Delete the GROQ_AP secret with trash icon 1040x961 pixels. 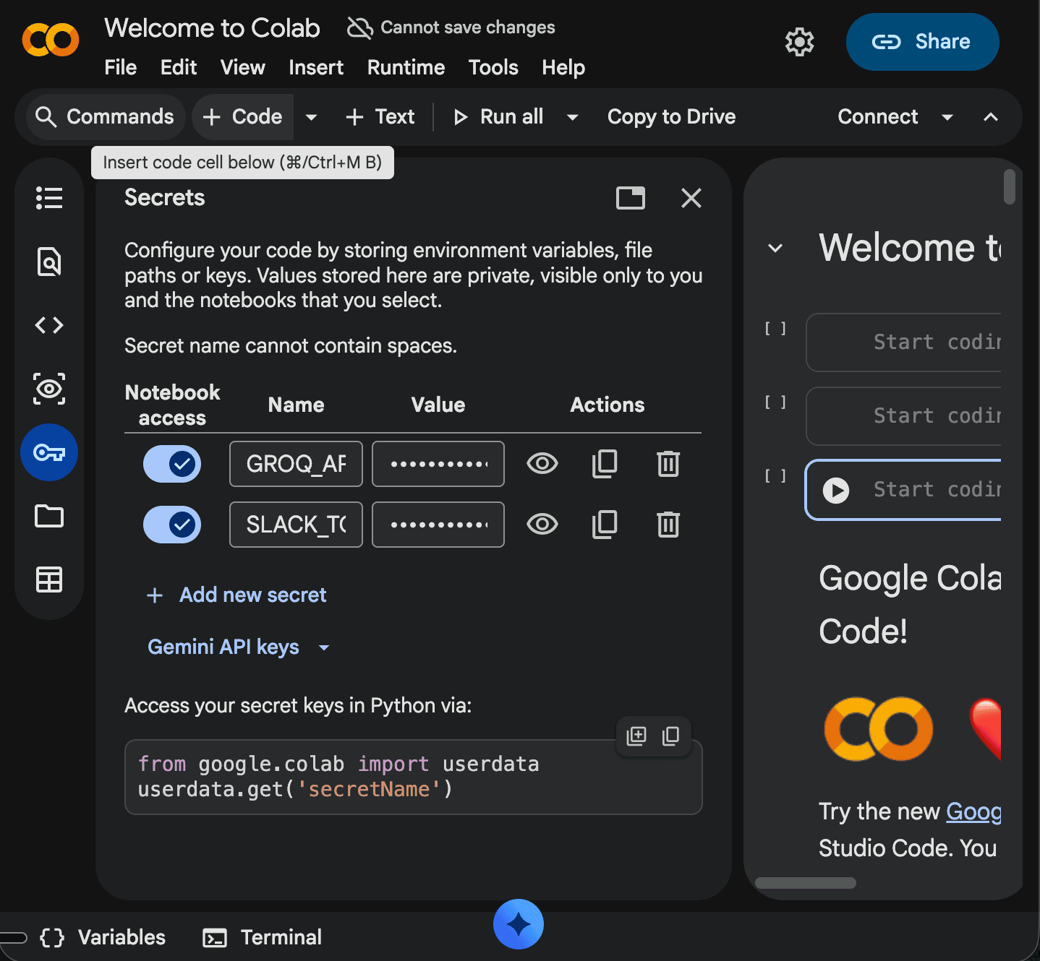tap(668, 464)
